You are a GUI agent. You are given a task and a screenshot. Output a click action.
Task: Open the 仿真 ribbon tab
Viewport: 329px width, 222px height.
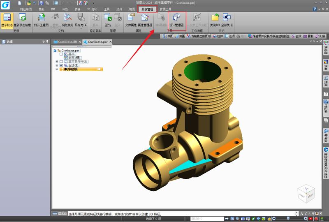pyautogui.click(x=78, y=9)
